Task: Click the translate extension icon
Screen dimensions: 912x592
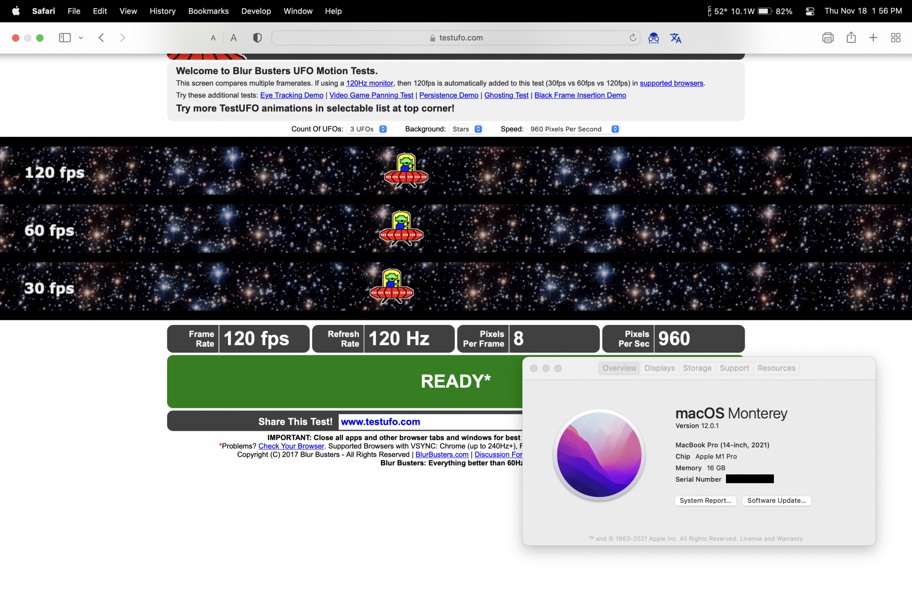Action: [675, 38]
